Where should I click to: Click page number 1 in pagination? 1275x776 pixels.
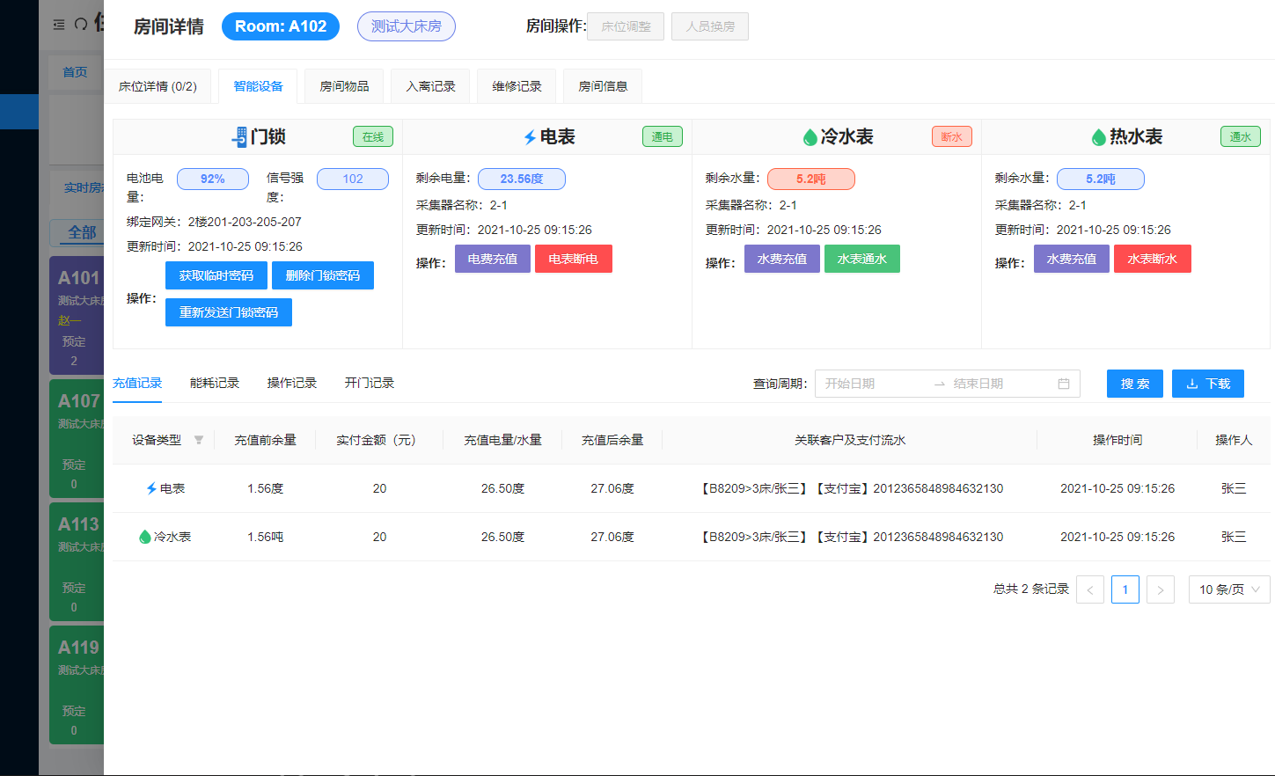click(x=1125, y=589)
